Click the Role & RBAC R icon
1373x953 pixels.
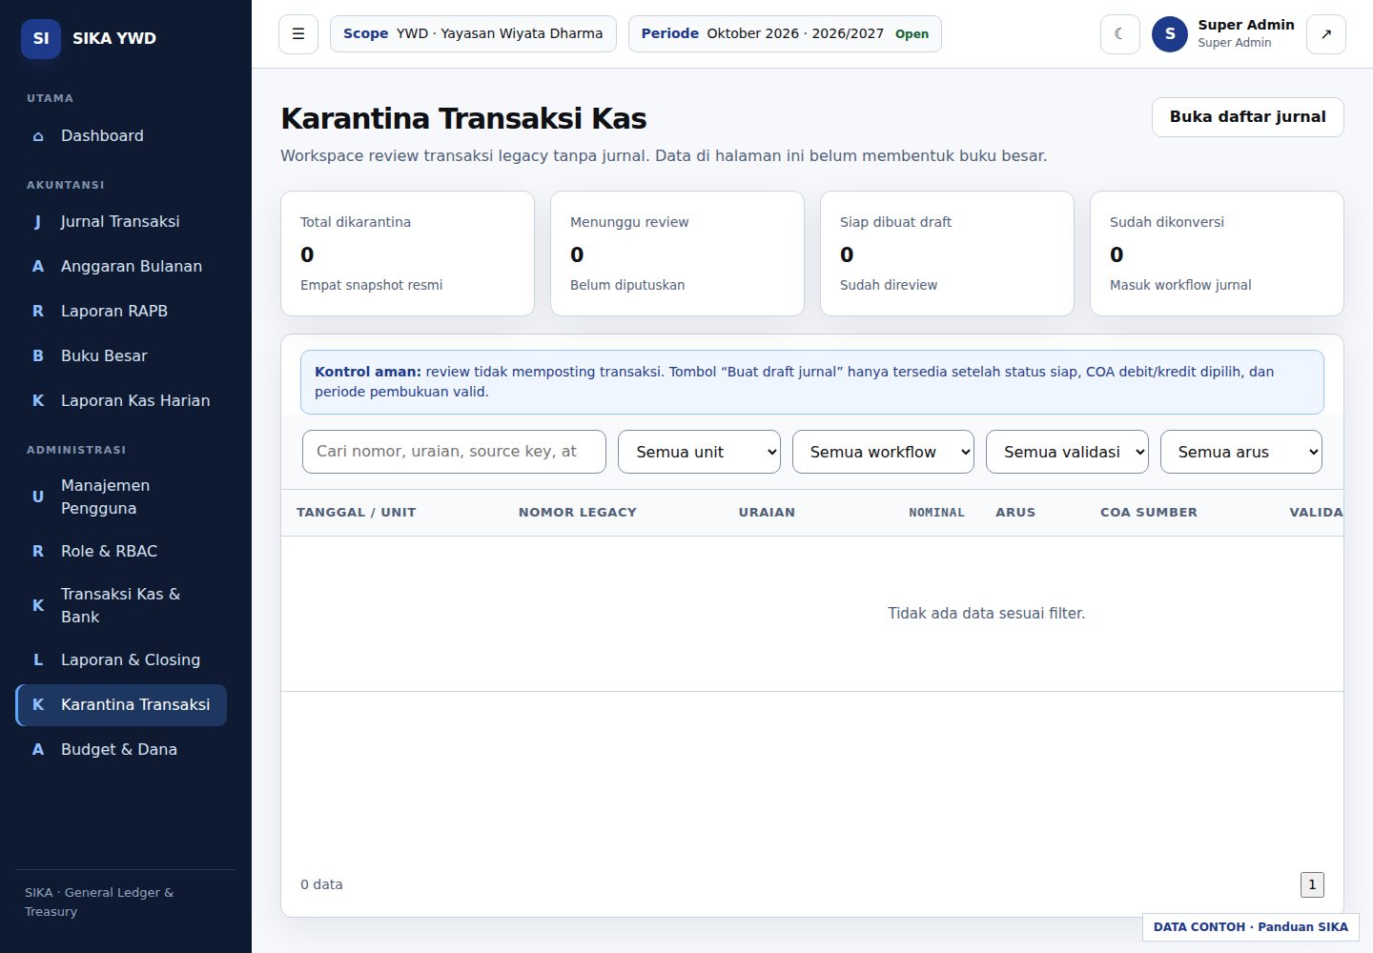38,551
